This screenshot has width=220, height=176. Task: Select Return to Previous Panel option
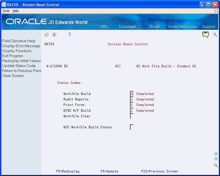click(22, 71)
